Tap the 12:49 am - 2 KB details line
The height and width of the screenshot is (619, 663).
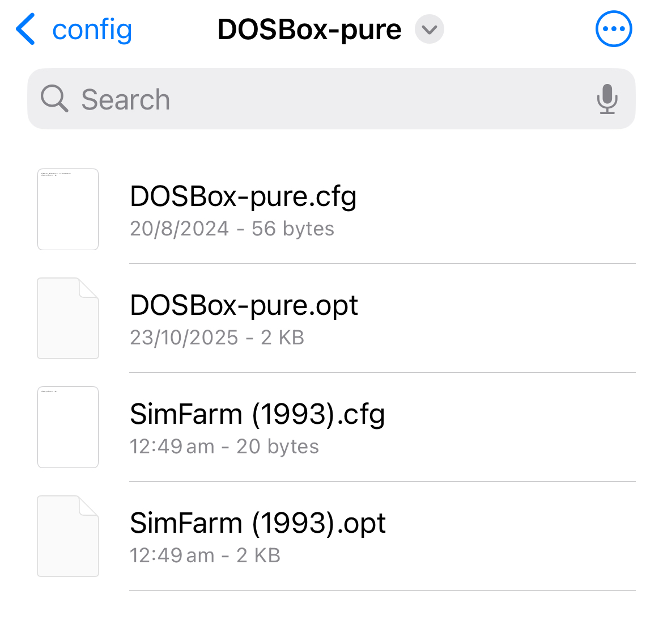[x=205, y=555]
